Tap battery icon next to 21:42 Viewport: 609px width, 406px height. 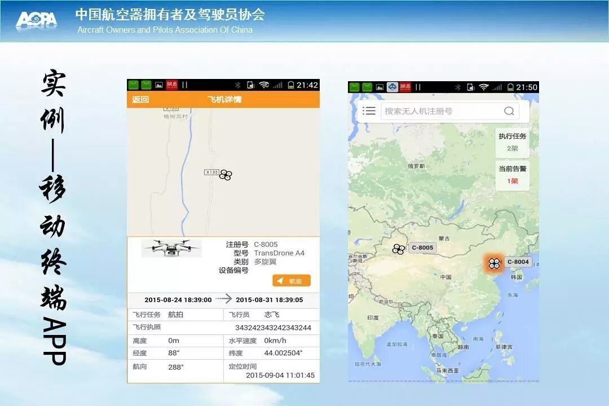click(x=290, y=85)
